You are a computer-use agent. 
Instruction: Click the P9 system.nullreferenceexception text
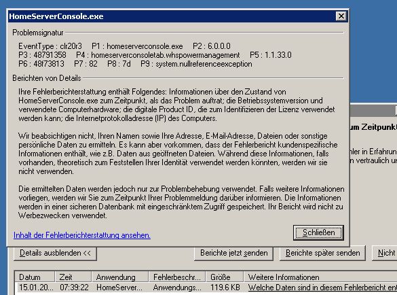[196, 64]
